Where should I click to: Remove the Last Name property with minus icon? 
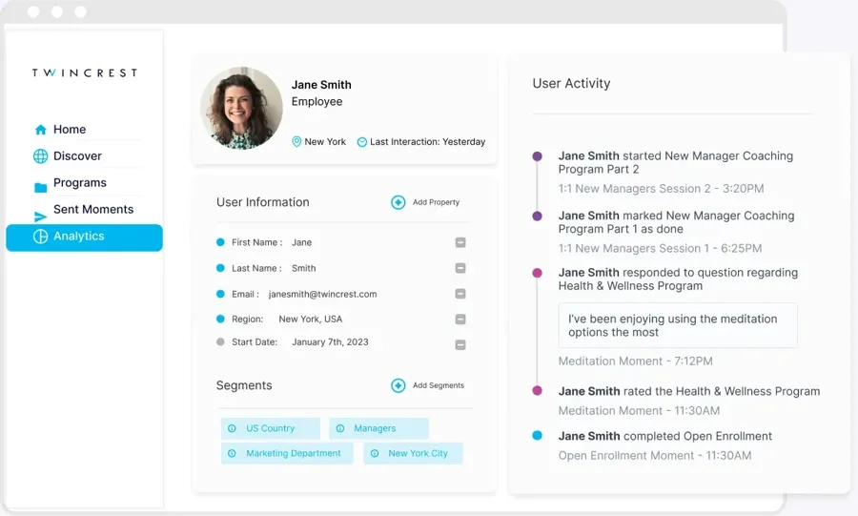click(460, 268)
